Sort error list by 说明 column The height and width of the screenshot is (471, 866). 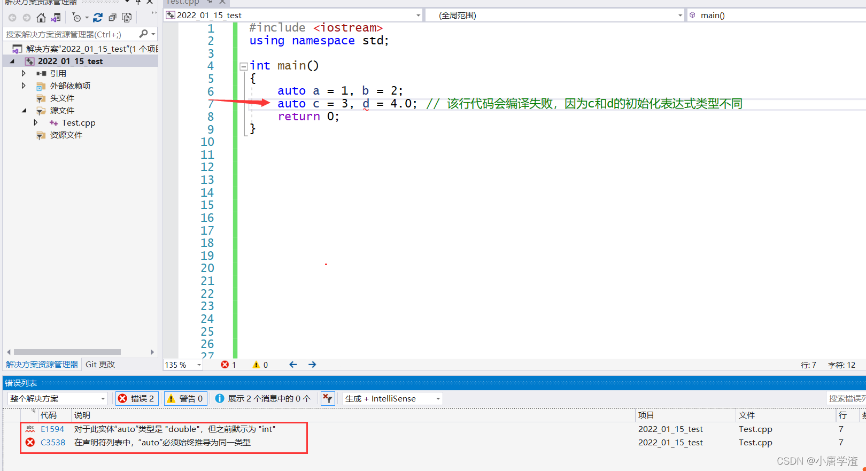82,415
